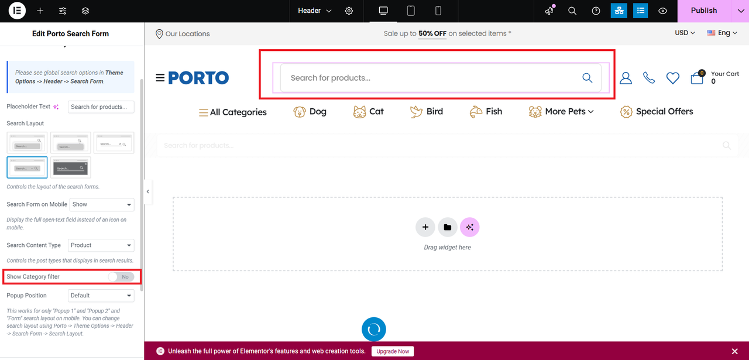Viewport: 749px width, 360px height.
Task: Toggle Show Category filter switch
Action: (x=121, y=276)
